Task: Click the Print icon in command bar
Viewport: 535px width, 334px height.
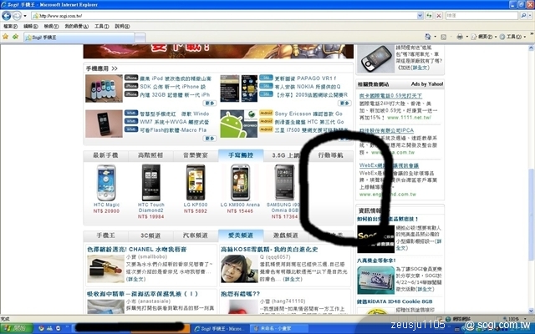Action: pyautogui.click(x=460, y=38)
